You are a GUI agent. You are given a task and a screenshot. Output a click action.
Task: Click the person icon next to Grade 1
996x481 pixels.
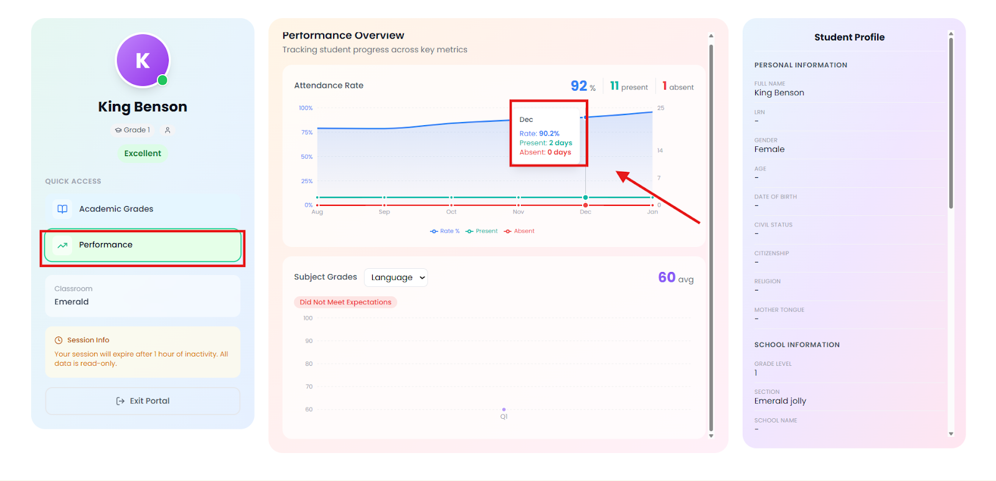pyautogui.click(x=167, y=130)
